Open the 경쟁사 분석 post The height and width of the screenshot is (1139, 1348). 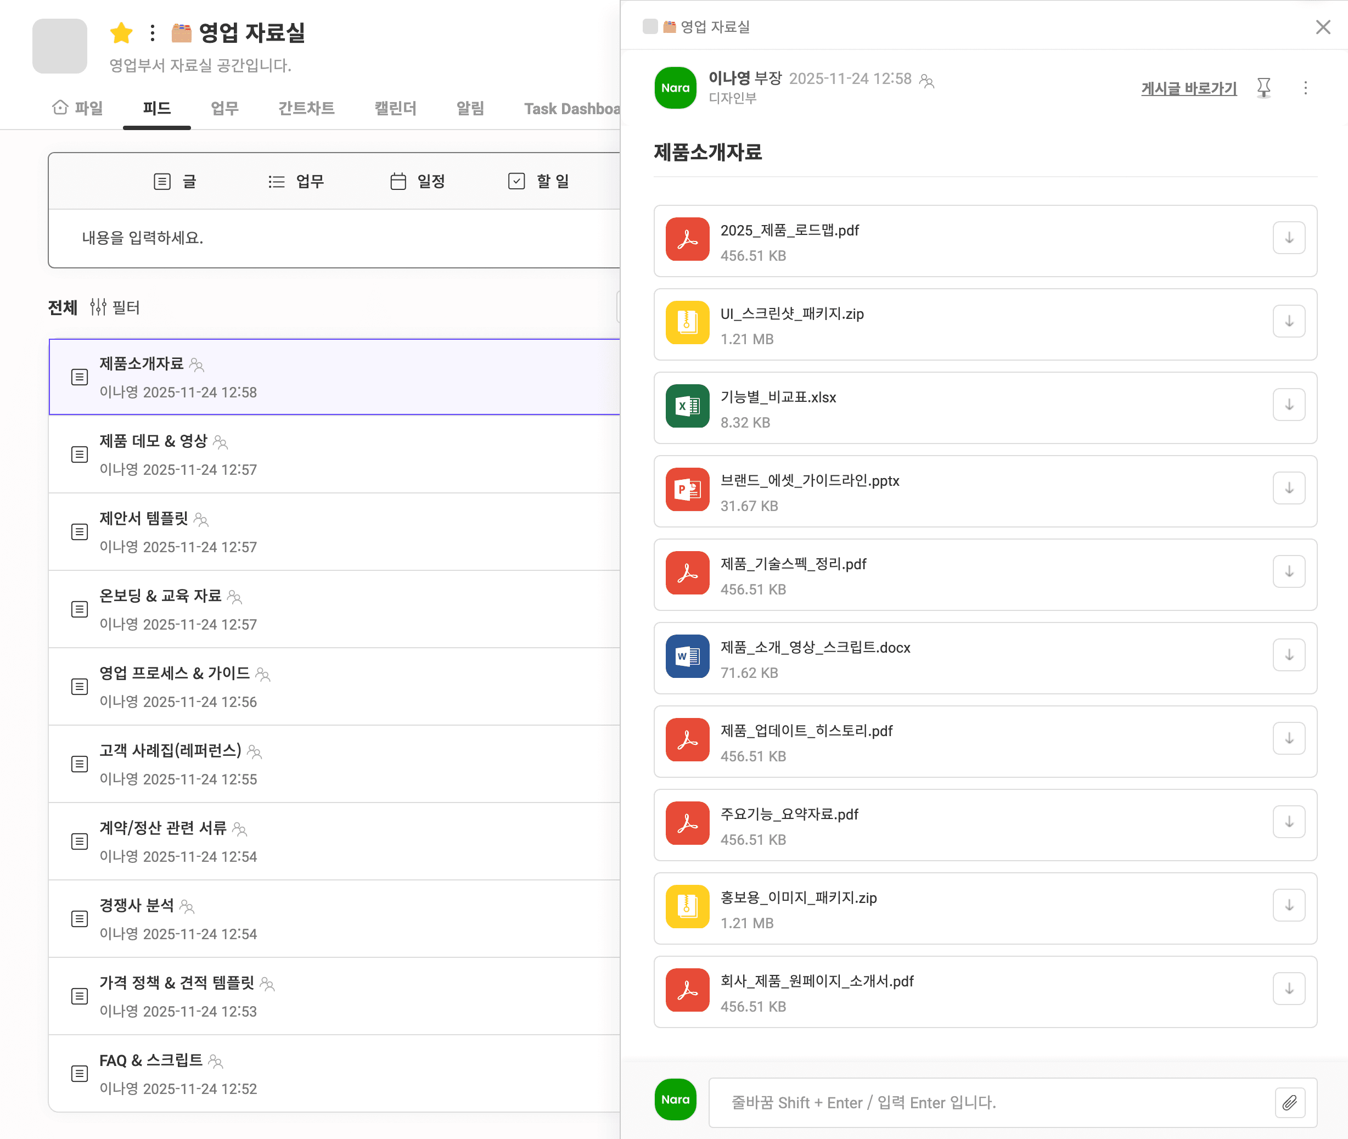[x=137, y=905]
